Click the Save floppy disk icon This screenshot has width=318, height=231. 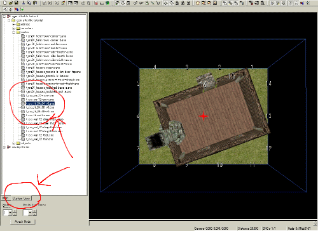point(17,3)
